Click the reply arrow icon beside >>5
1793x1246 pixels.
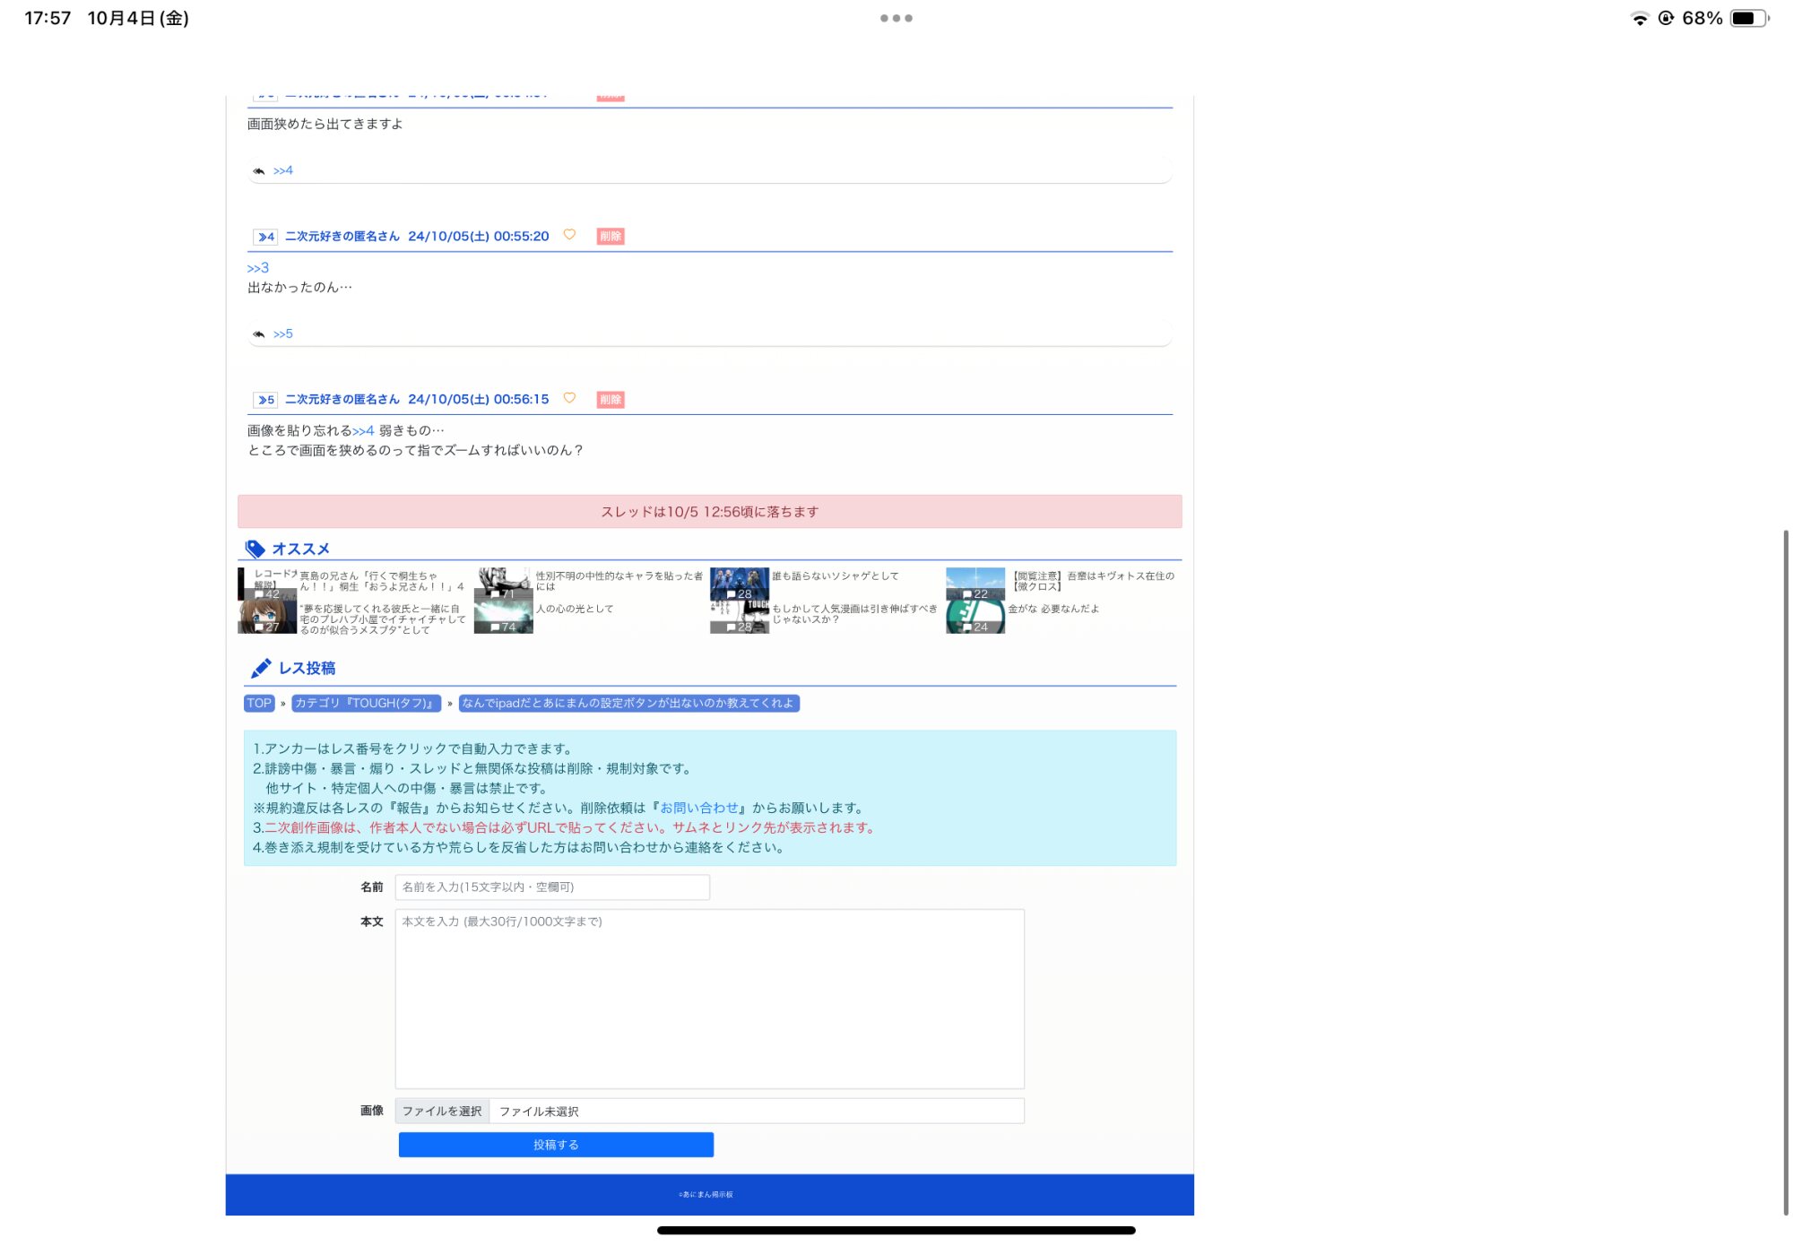pyautogui.click(x=258, y=333)
